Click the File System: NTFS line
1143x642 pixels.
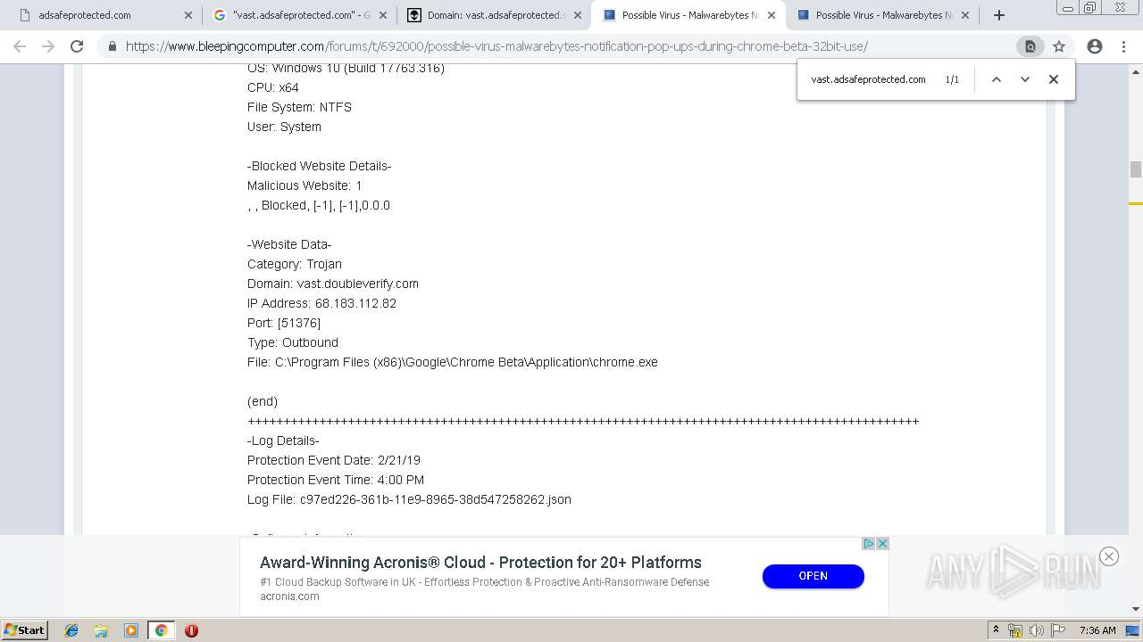point(299,107)
